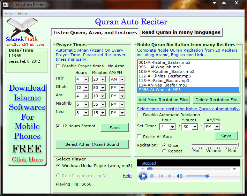This screenshot has height=196, width=247.
Task: Select the Once recitation option
Action: [164, 145]
